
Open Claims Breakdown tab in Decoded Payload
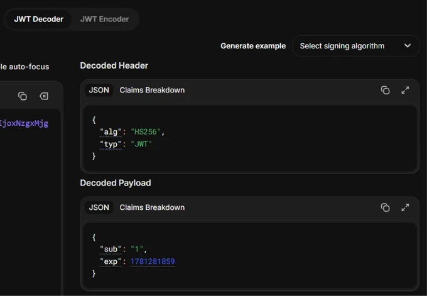tap(152, 207)
